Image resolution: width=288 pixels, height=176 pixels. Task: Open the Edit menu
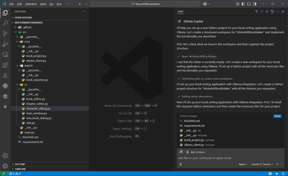(x=19, y=4)
